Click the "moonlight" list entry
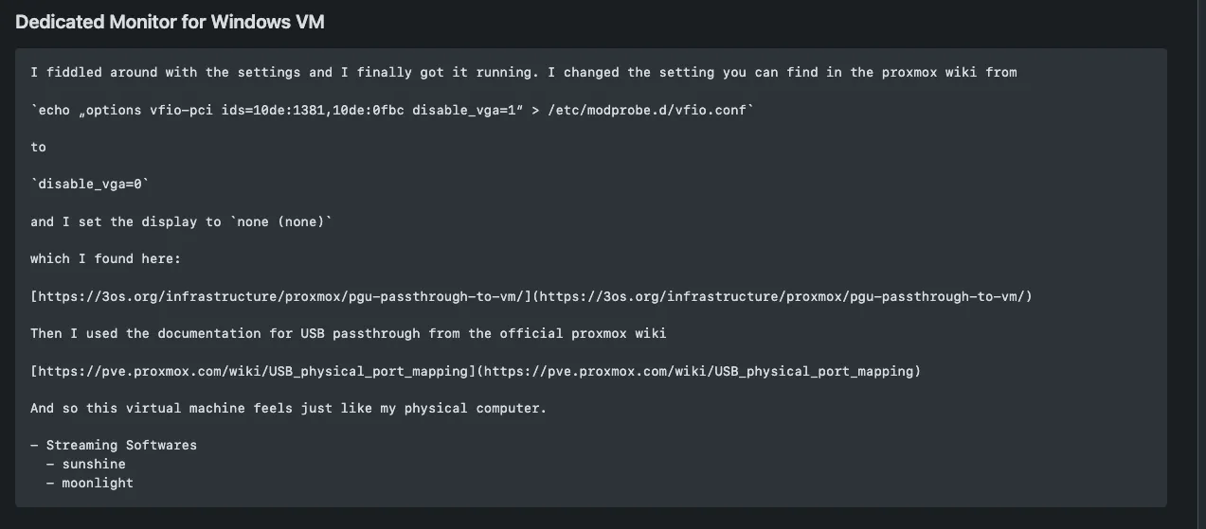Image resolution: width=1206 pixels, height=529 pixels. tap(98, 483)
